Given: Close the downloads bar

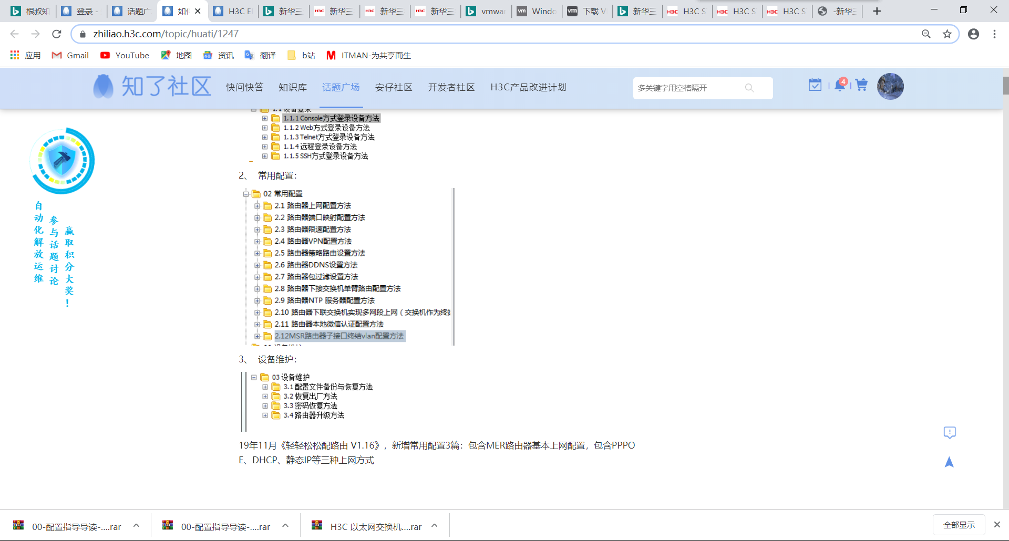Looking at the screenshot, I should 997,525.
